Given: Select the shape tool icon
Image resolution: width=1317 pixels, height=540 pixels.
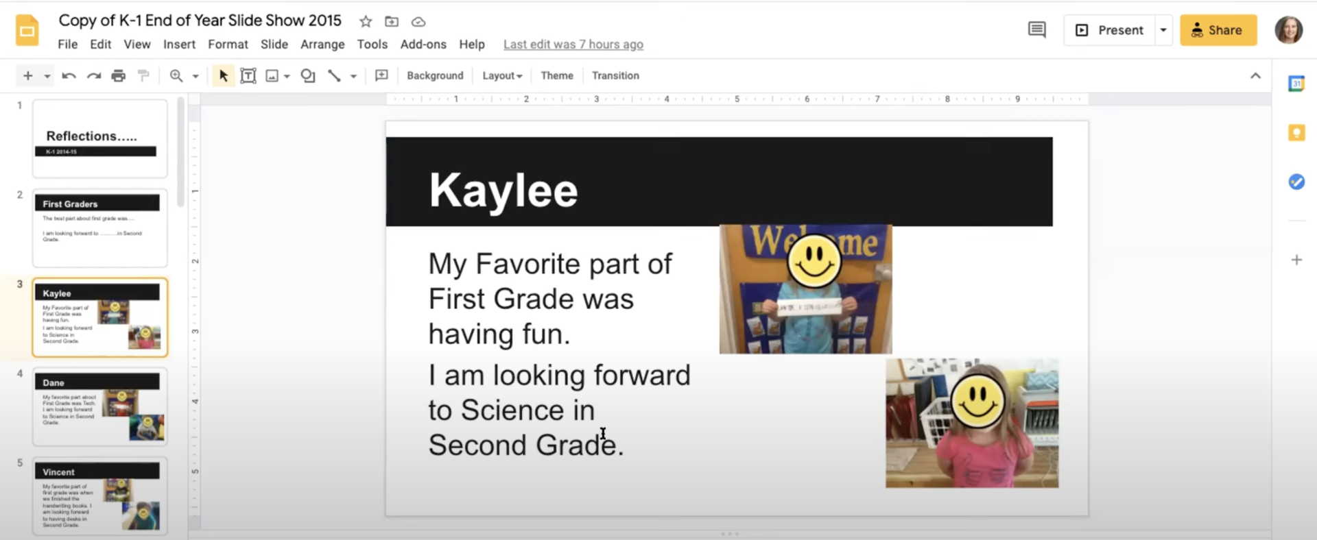Looking at the screenshot, I should [308, 75].
